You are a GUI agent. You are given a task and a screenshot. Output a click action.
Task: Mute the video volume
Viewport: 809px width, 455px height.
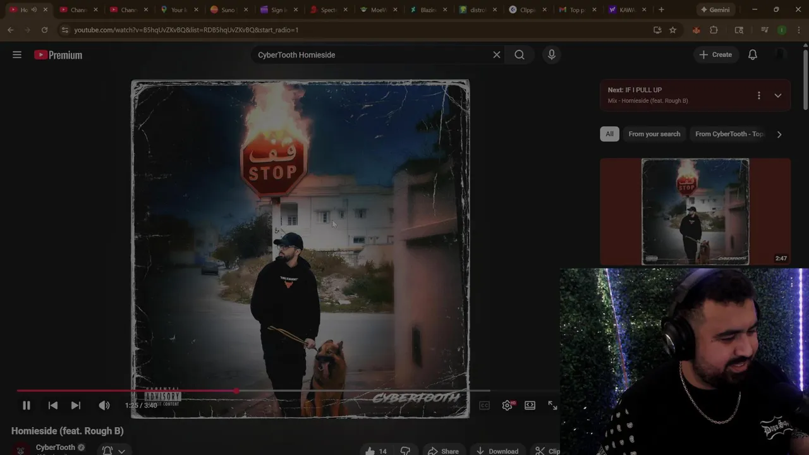point(104,406)
